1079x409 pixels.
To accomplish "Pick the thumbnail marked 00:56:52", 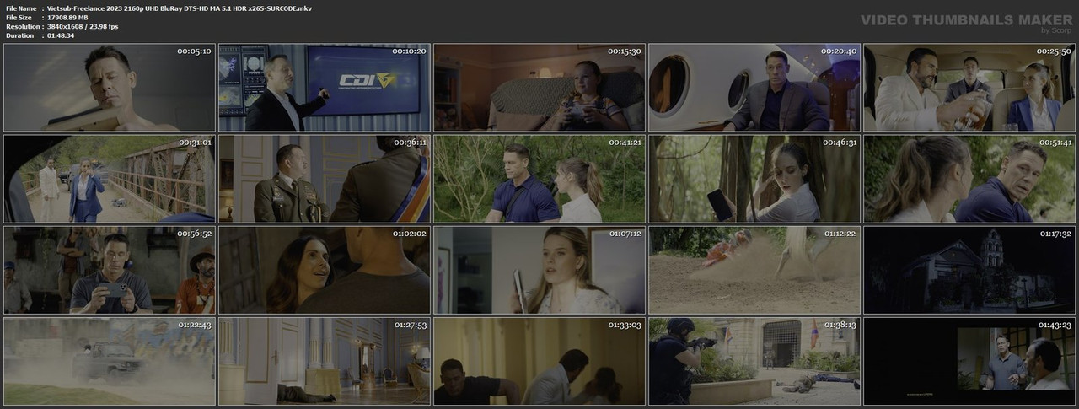I will coord(110,270).
